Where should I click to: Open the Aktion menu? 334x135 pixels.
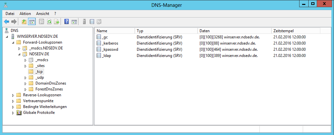pos(25,14)
